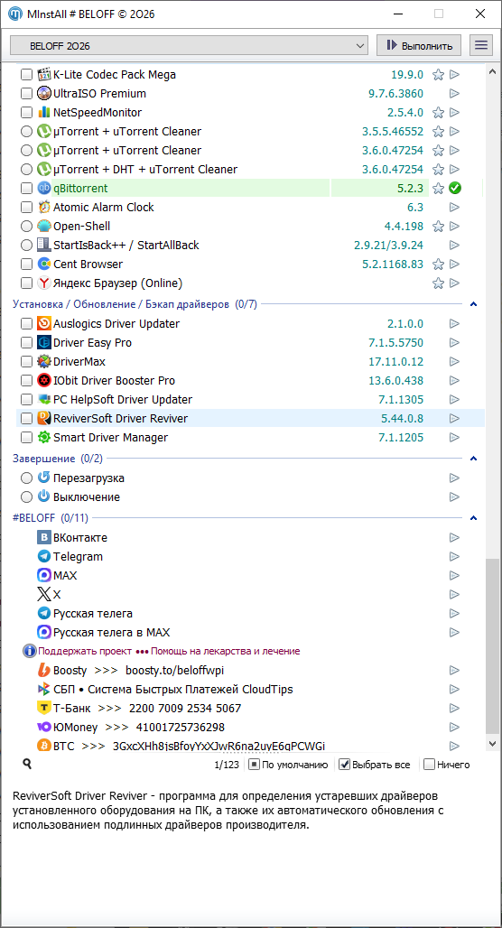Click the IObit Driver Booster Pro icon
The image size is (502, 928).
44,381
